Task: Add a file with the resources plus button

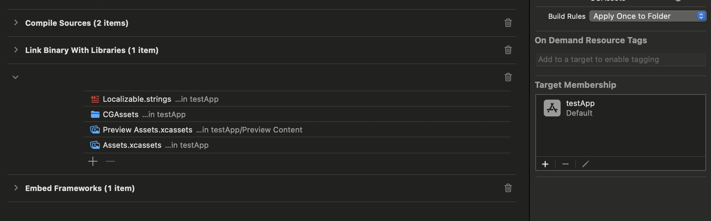Action: click(x=93, y=161)
